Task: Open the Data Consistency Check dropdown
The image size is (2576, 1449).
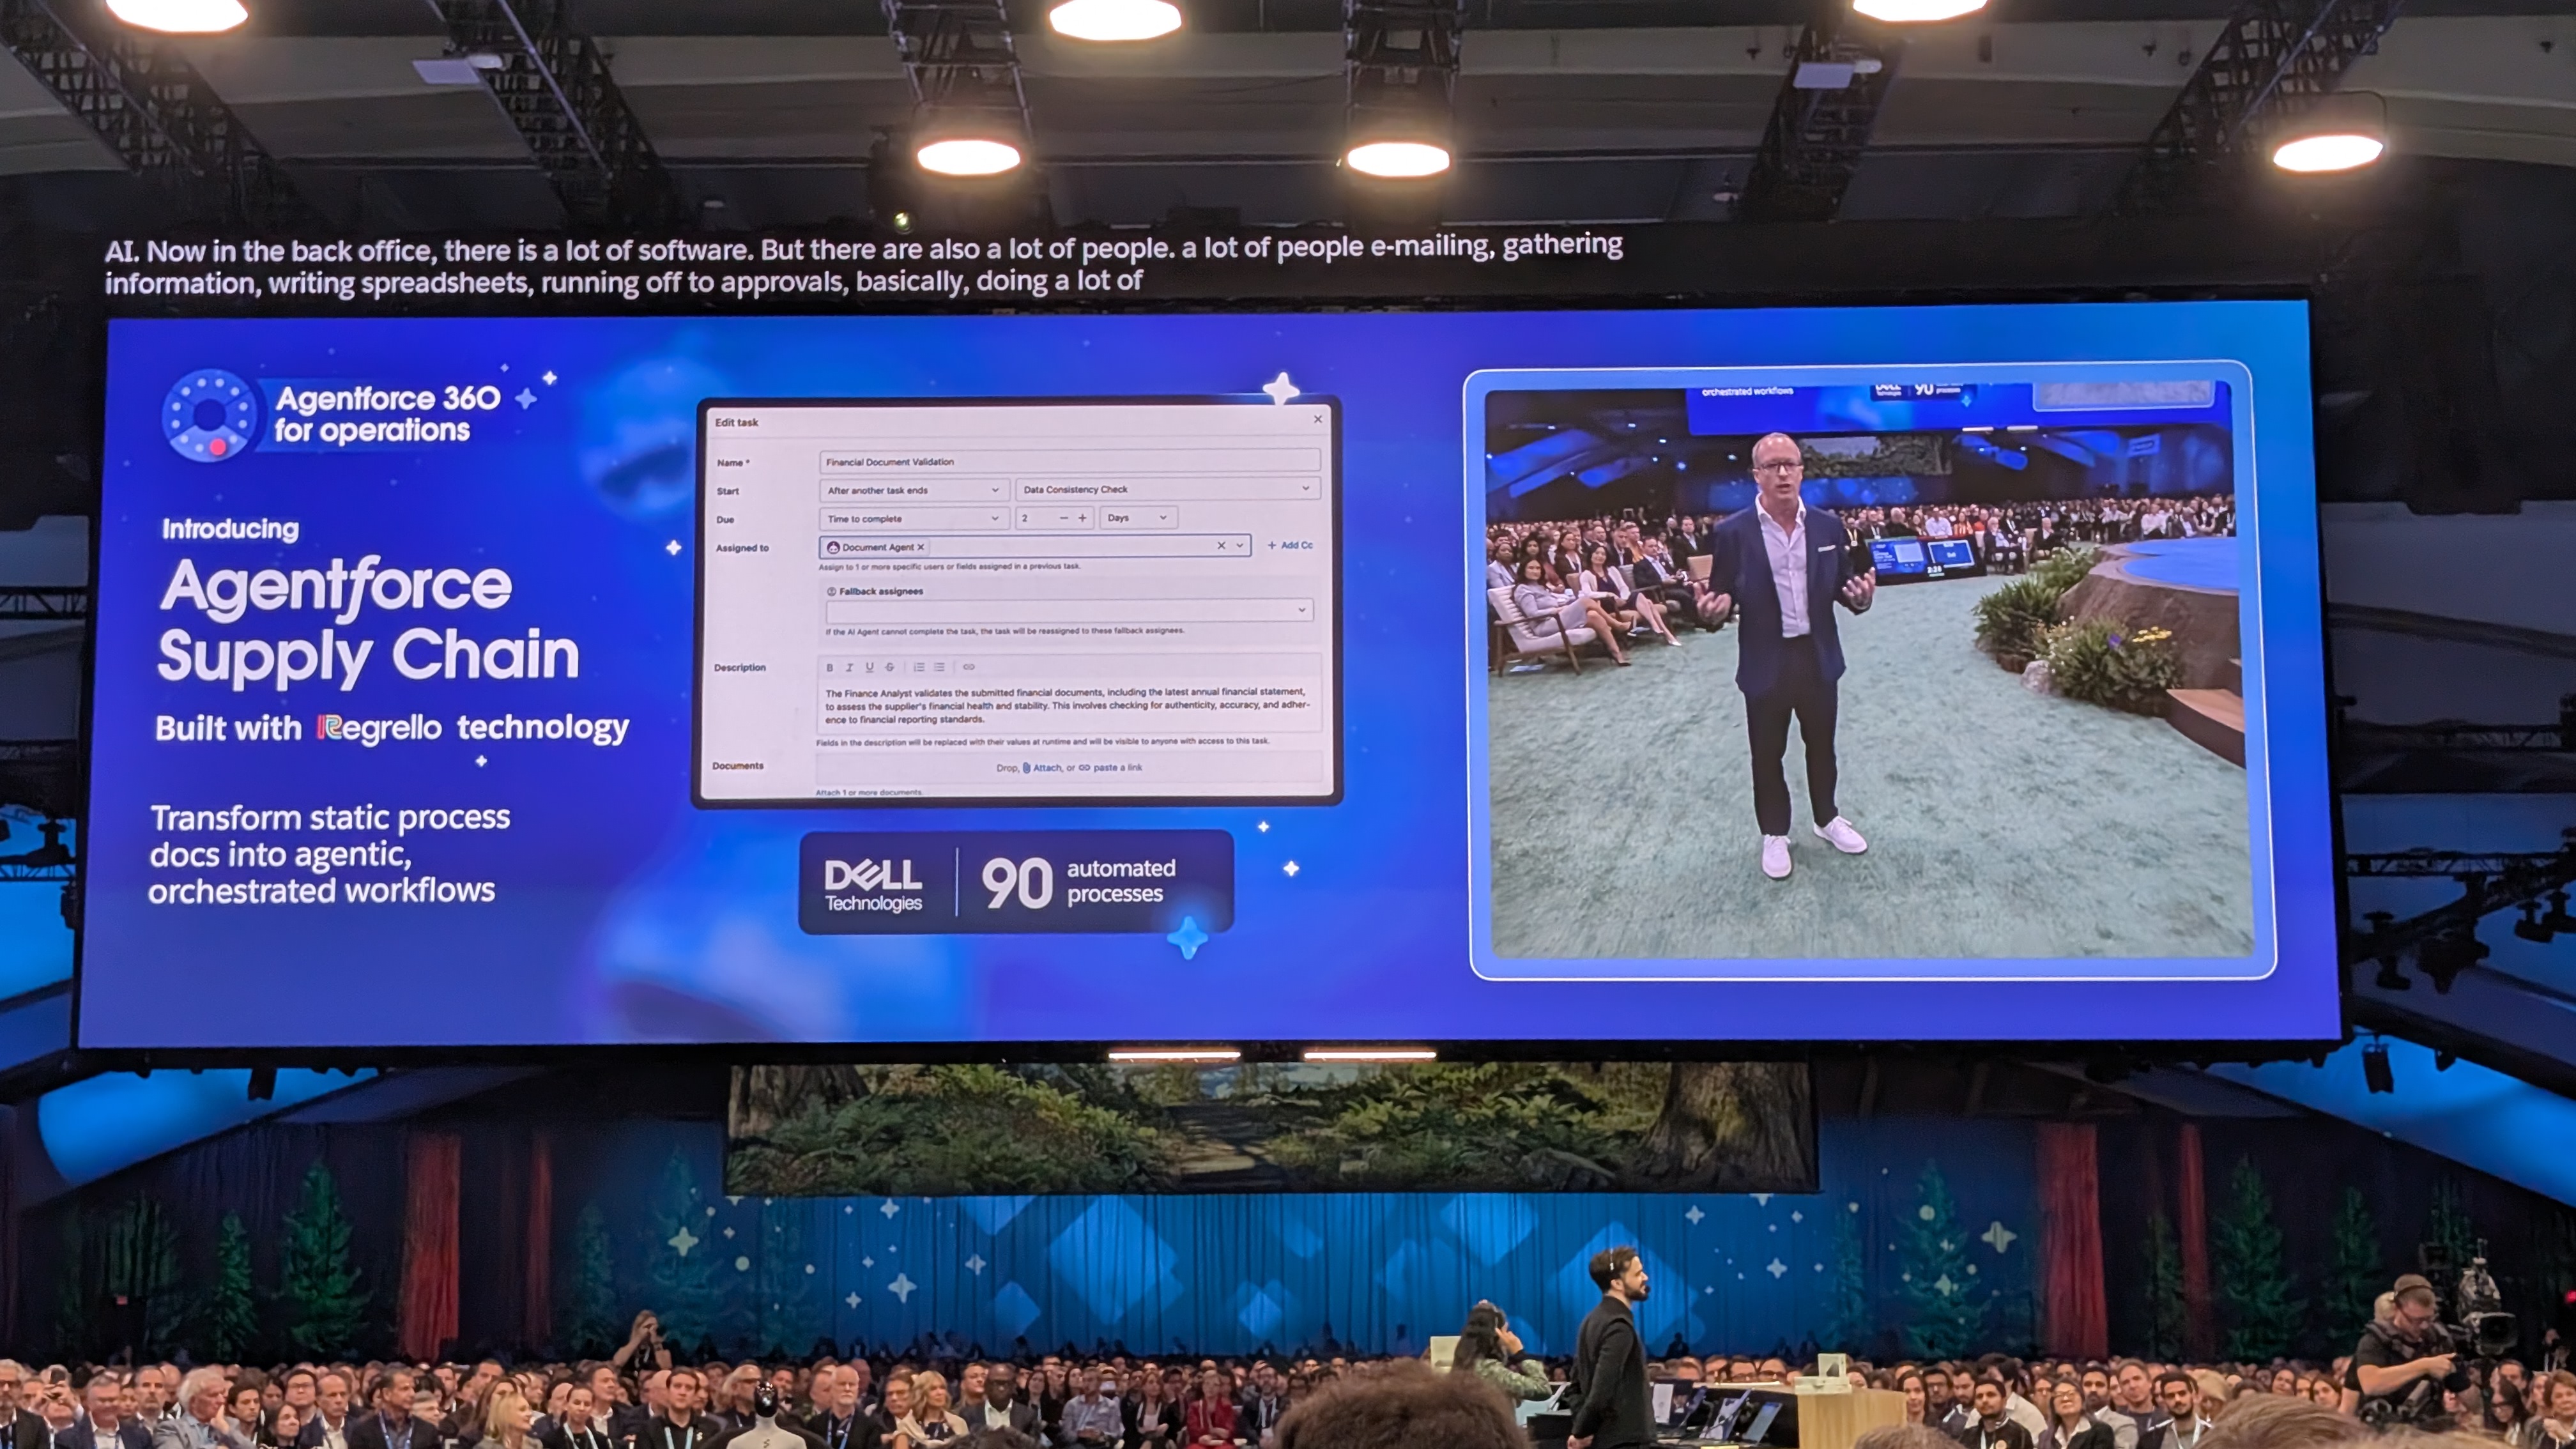Action: coord(1166,489)
